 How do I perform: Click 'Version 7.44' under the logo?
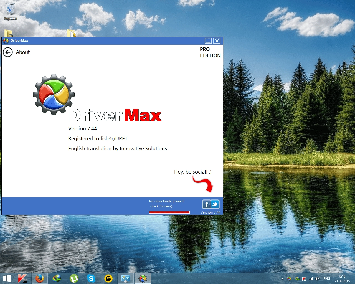82,129
